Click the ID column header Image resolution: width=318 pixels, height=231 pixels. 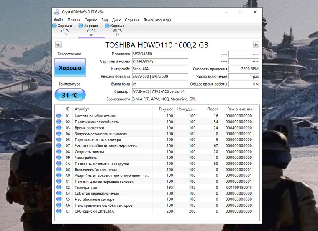[x=68, y=109]
